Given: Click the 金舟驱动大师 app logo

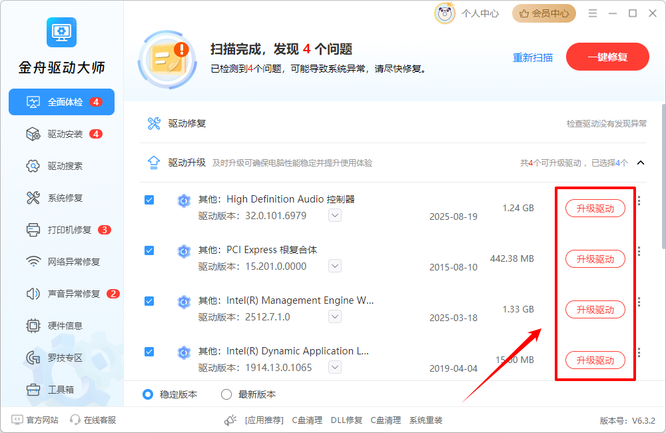Looking at the screenshot, I should point(61,32).
